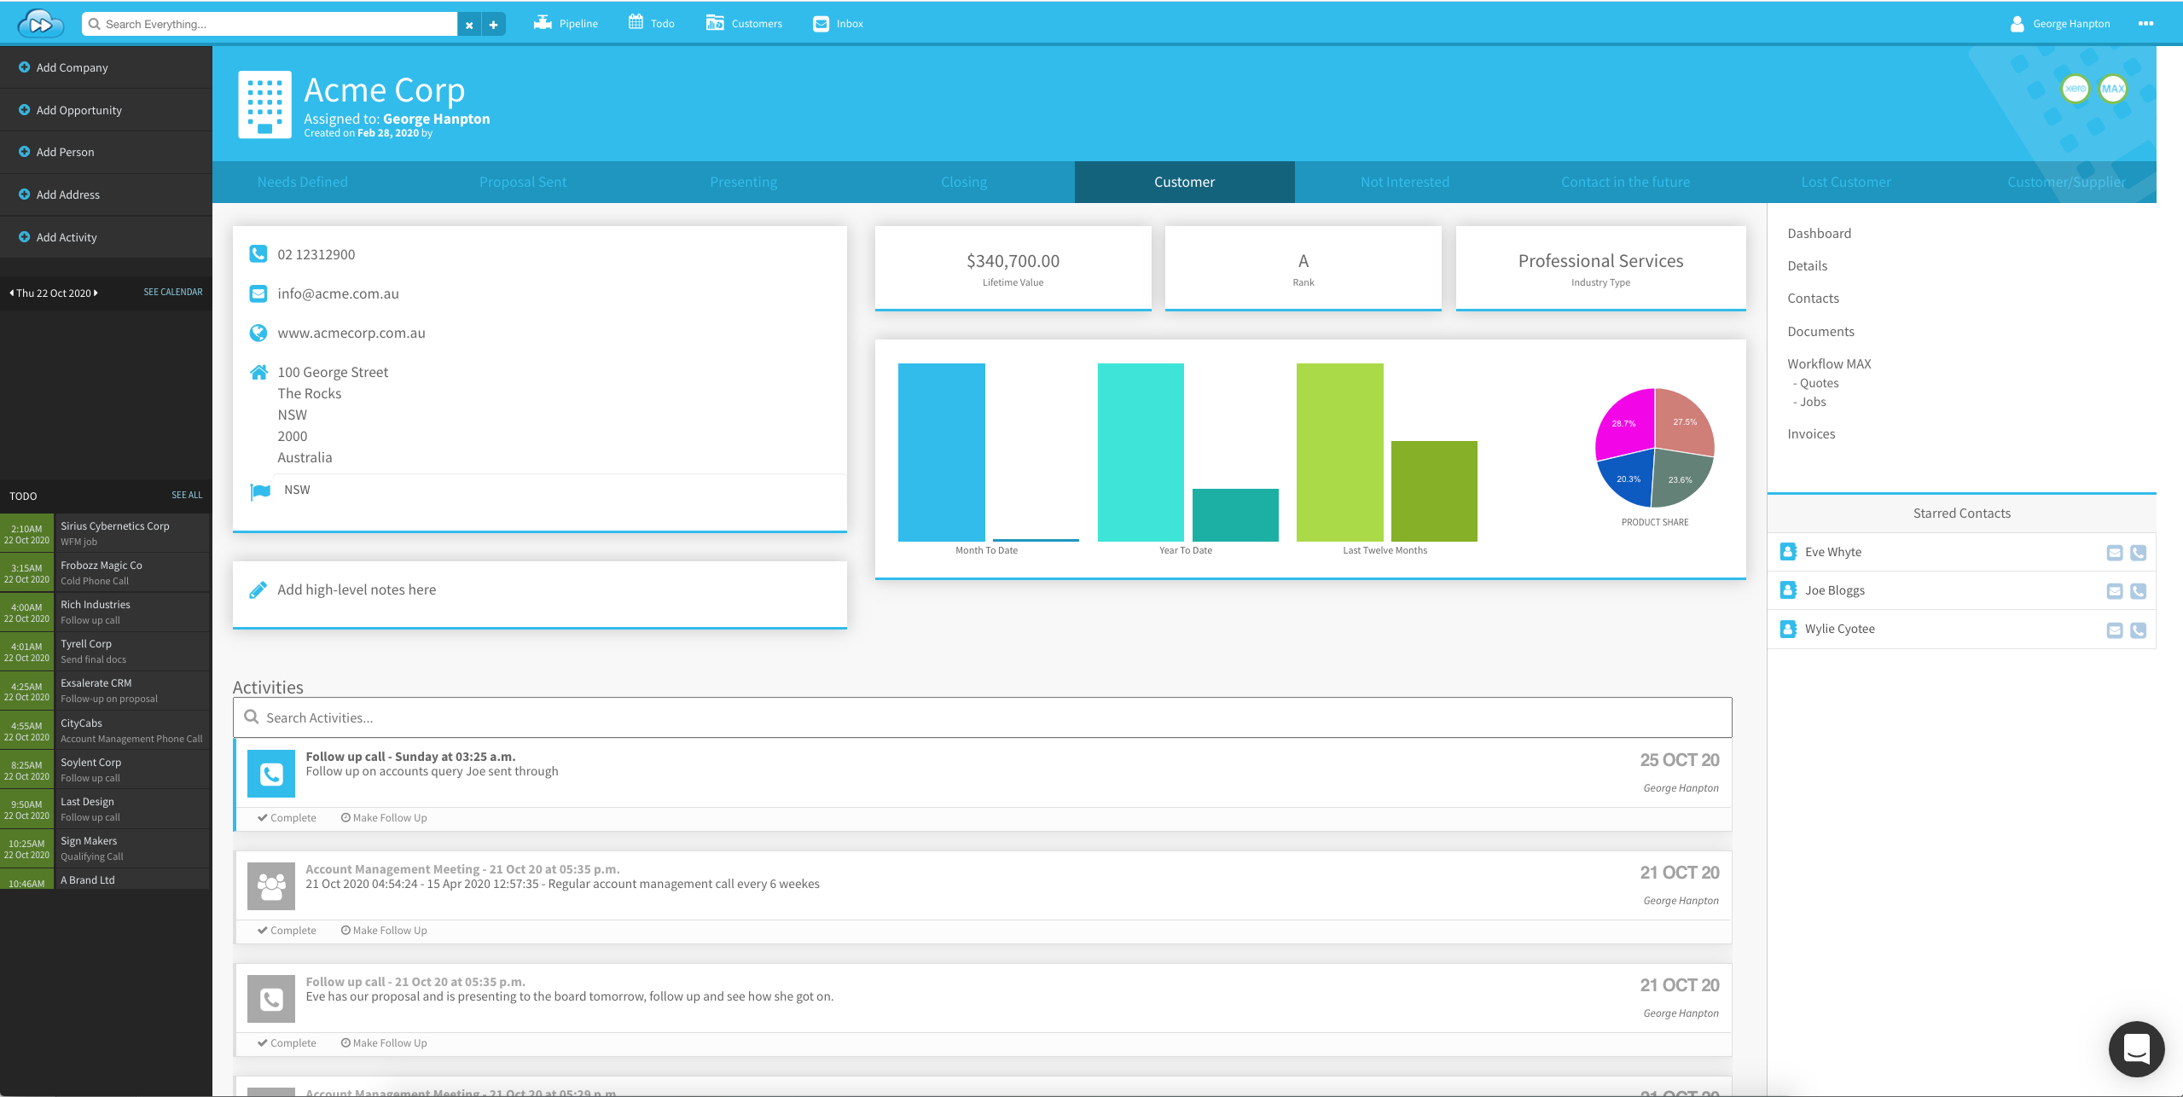Click the Customers icon in top navigation
This screenshot has width=2183, height=1097.
tap(715, 24)
